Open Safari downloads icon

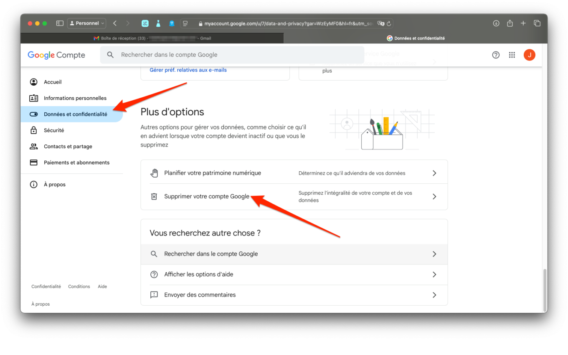click(496, 23)
